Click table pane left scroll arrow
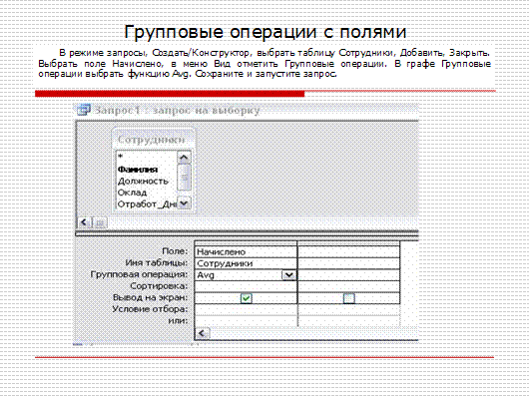This screenshot has height=398, width=530. [x=85, y=222]
